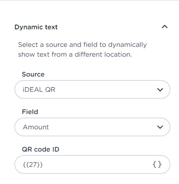The height and width of the screenshot is (184, 179).
Task: Focus the text box containing {{27}}
Action: (92, 164)
